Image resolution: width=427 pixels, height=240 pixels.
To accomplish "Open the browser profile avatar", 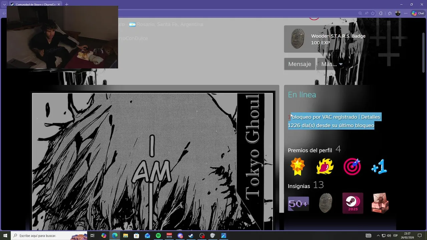I will [x=398, y=13].
